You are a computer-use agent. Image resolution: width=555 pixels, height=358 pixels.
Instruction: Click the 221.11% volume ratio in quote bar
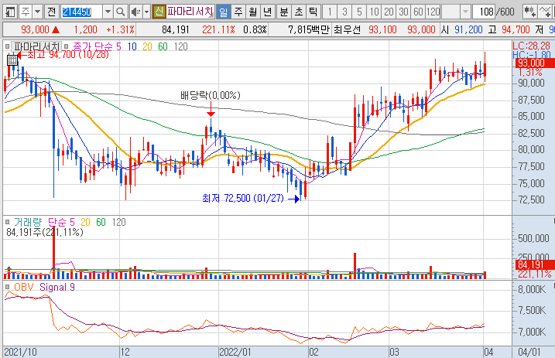coord(218,29)
